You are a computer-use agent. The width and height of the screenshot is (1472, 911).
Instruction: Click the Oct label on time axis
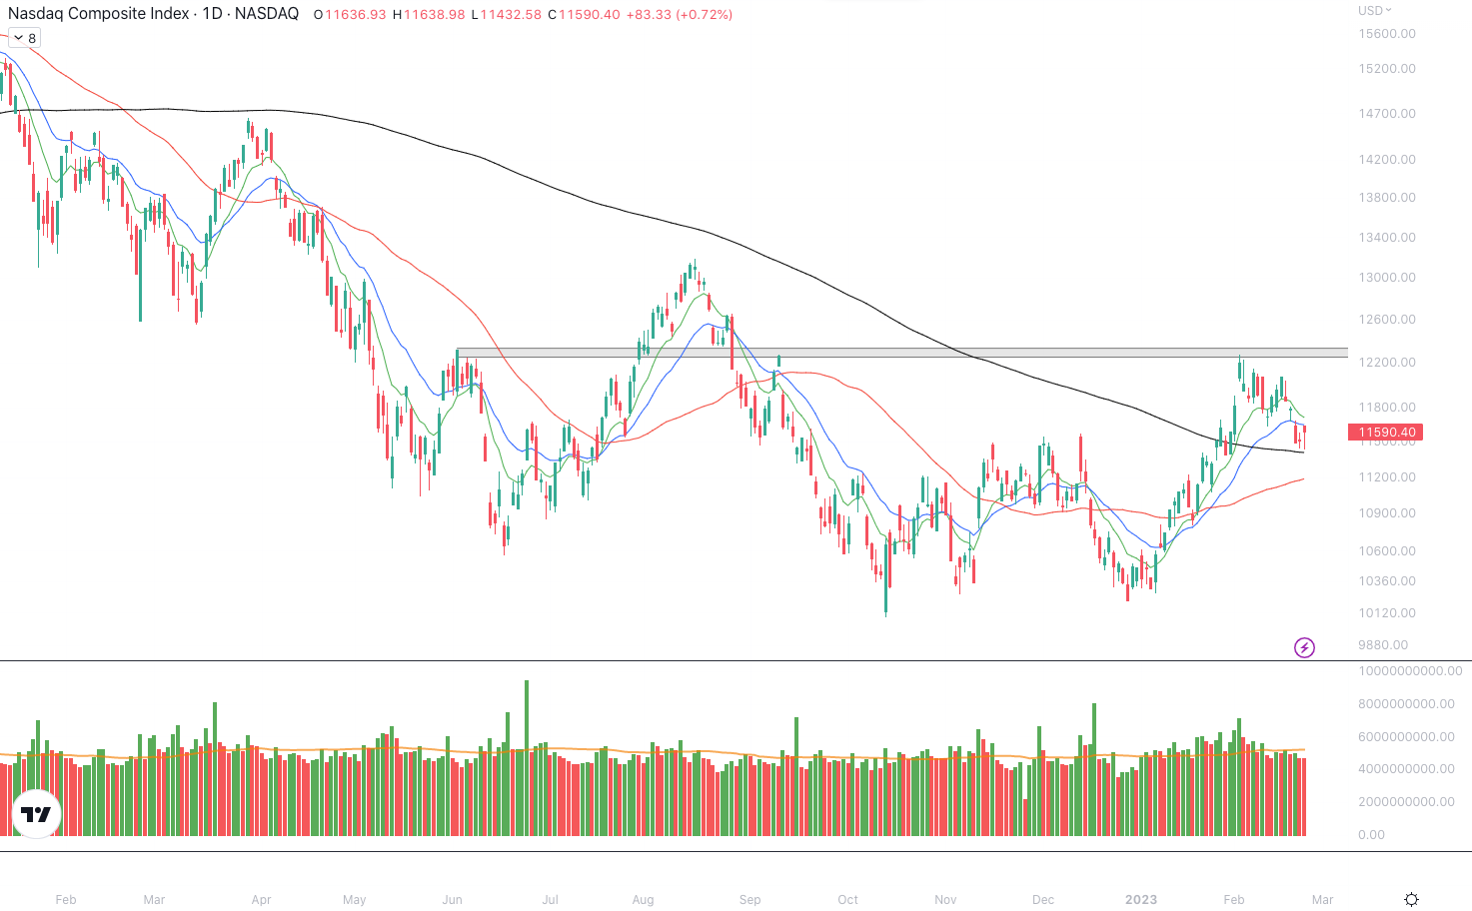click(848, 900)
